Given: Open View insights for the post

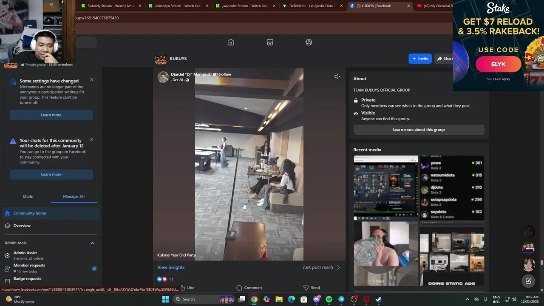Looking at the screenshot, I should 171,267.
